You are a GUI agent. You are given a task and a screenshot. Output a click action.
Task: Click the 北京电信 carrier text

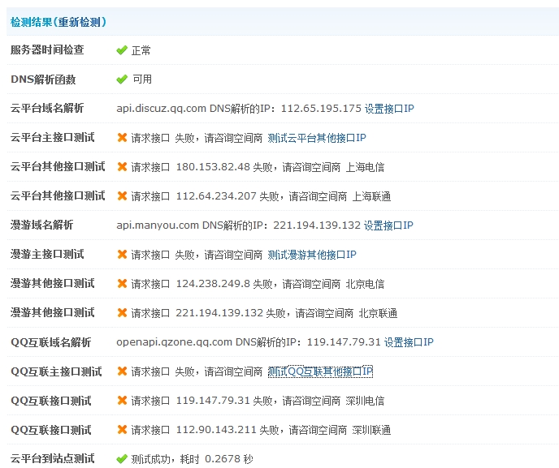tap(365, 284)
